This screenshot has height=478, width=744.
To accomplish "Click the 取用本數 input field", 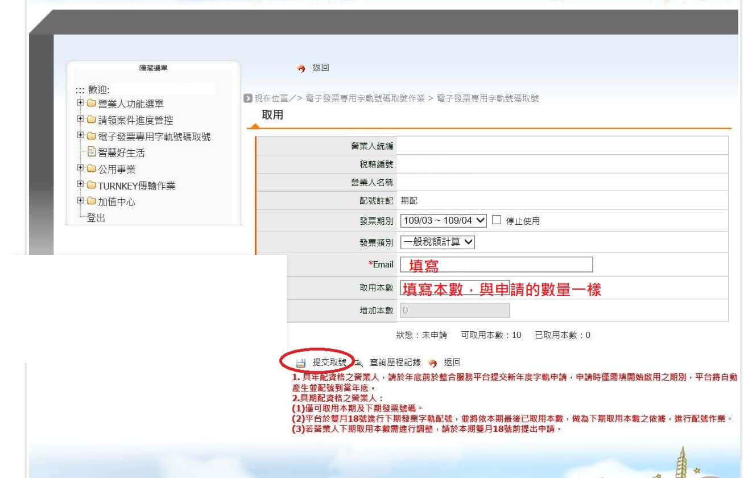I will click(x=455, y=288).
